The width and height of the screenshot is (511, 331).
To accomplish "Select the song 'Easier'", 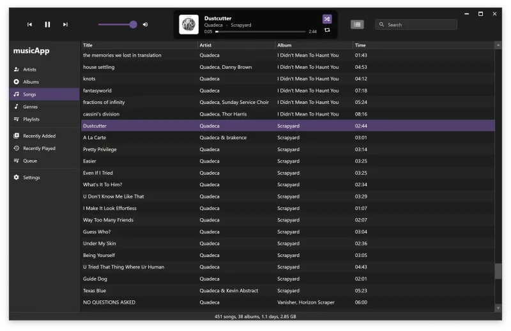I will click(x=288, y=161).
